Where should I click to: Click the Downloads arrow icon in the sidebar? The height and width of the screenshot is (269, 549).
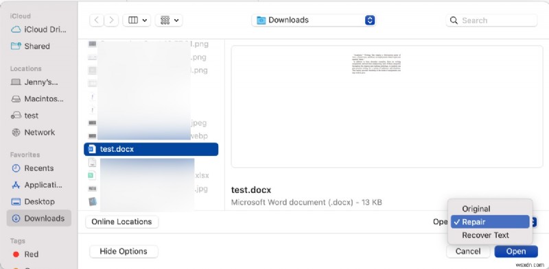tap(16, 218)
